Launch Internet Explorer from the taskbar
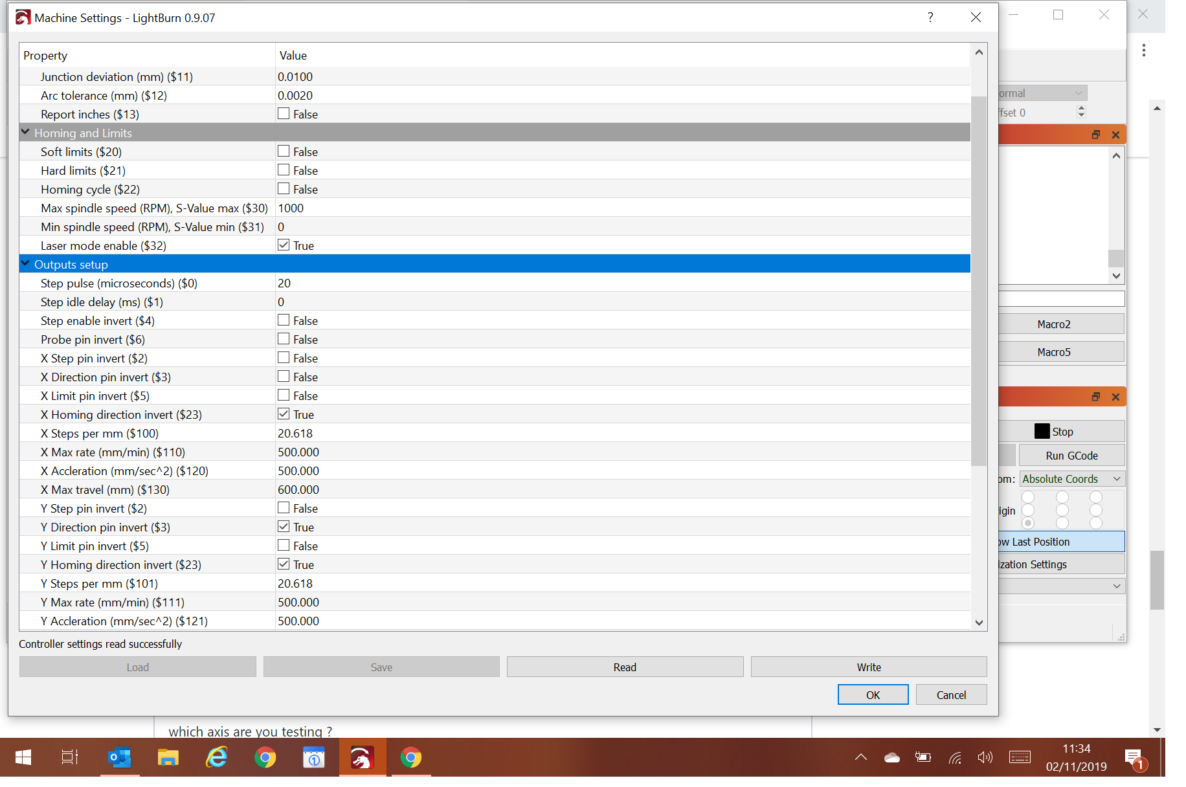 pyautogui.click(x=217, y=757)
